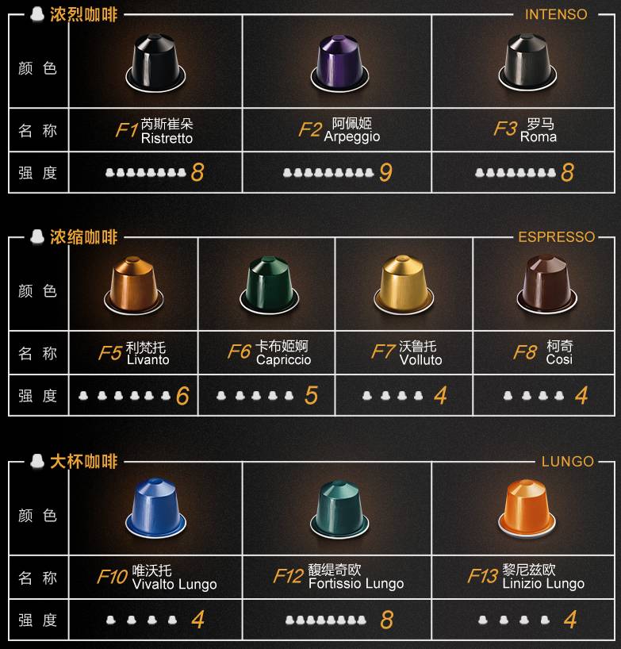This screenshot has height=649, width=621.
Task: Click the INTENSO section heading
Action: [556, 14]
